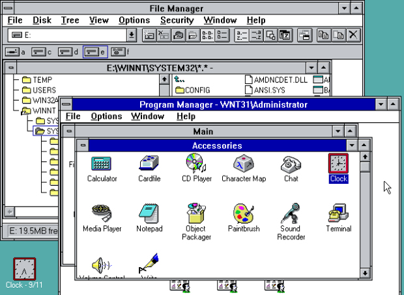404x295 pixels.
Task: Select the ANSI.SYS file
Action: pos(265,90)
